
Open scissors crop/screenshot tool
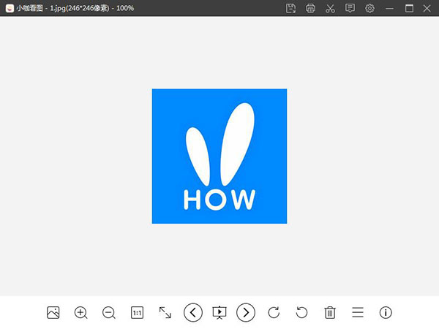(x=330, y=8)
